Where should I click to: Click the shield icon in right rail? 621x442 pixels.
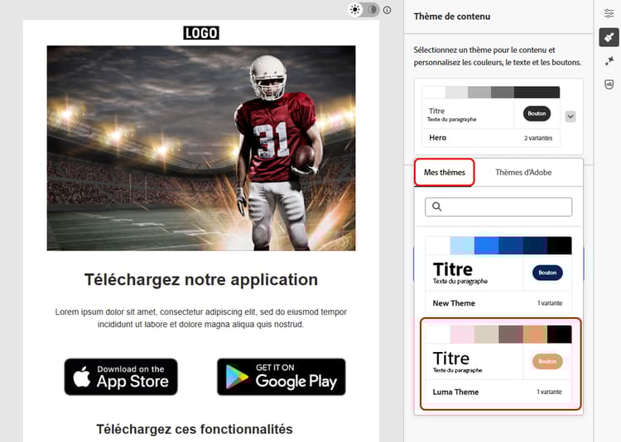[609, 84]
